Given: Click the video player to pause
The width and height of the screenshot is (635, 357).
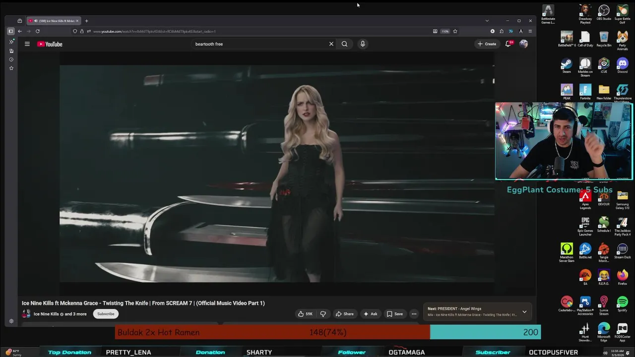Looking at the screenshot, I should pos(277,174).
